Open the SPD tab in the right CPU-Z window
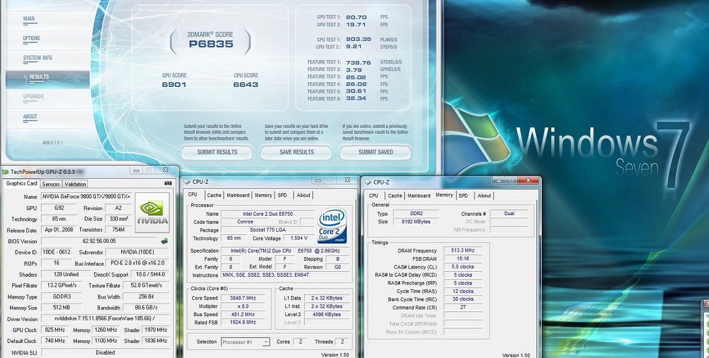709x358 pixels. point(463,196)
